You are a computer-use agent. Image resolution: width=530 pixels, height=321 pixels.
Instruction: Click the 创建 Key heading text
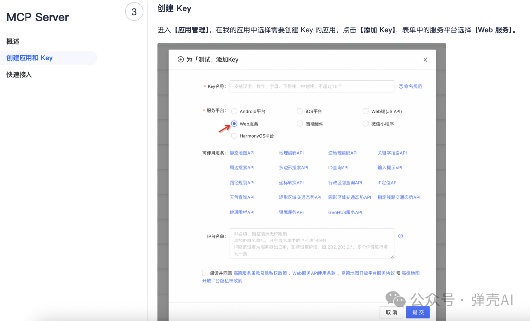point(174,8)
